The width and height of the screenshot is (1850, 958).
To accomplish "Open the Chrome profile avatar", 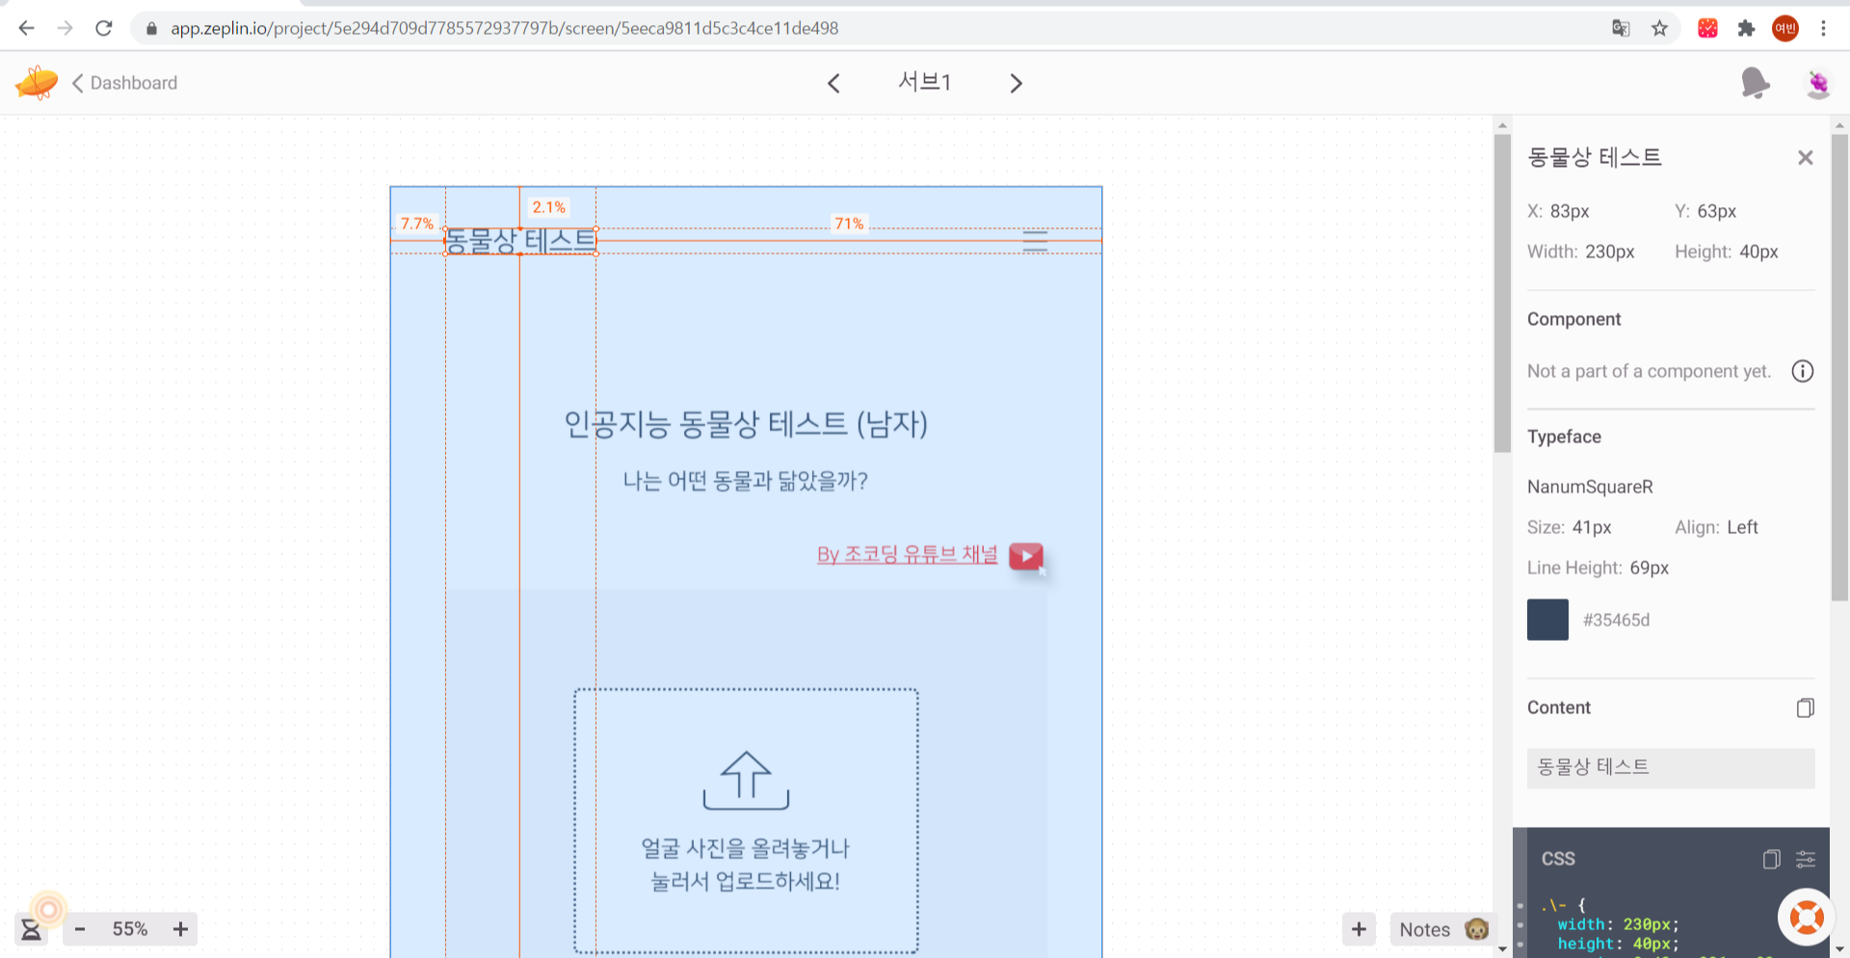I will coord(1785,28).
